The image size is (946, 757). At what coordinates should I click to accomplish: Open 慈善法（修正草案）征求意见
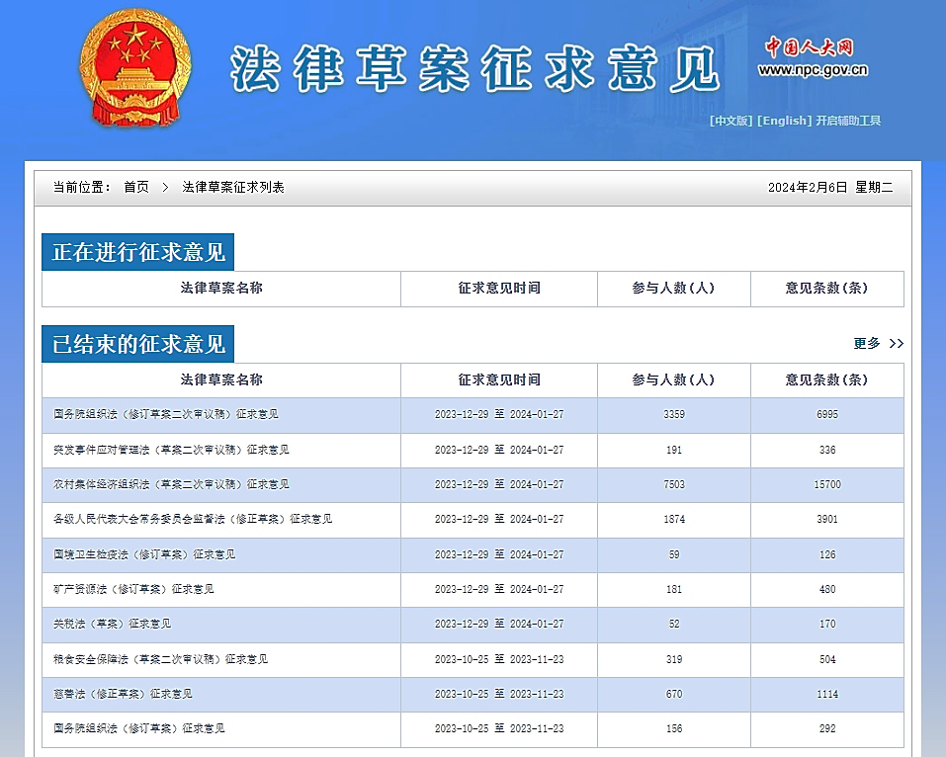(x=123, y=694)
